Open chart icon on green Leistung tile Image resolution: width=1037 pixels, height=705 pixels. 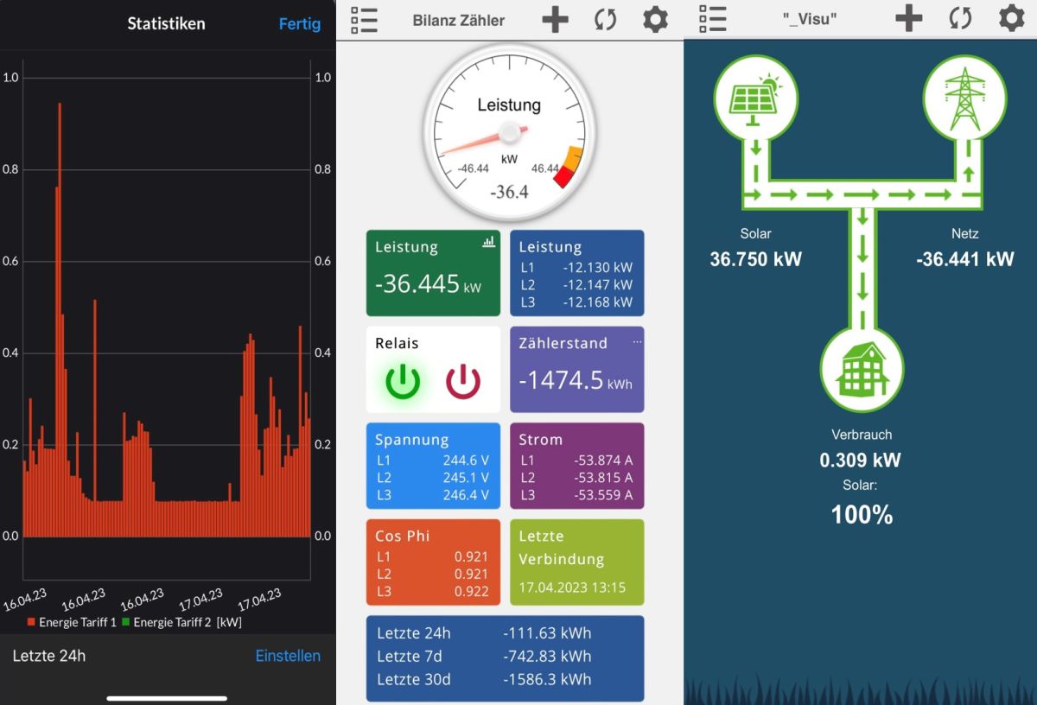[x=489, y=243]
